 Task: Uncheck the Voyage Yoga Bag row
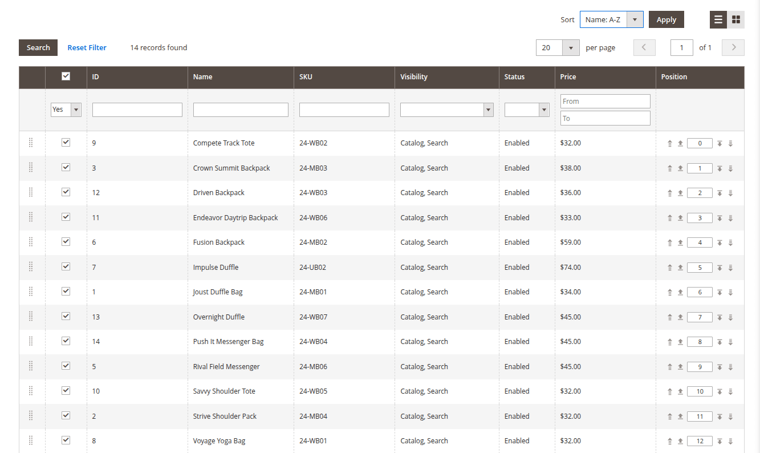(66, 440)
